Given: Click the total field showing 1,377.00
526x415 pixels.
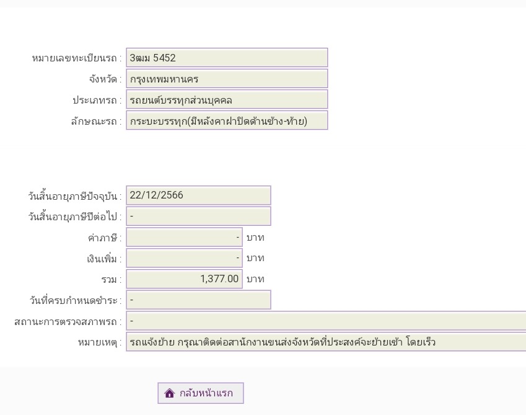Looking at the screenshot, I should [184, 279].
